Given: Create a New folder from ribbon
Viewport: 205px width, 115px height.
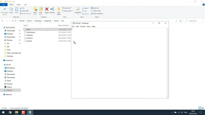Looking at the screenshot, I should pos(59,11).
